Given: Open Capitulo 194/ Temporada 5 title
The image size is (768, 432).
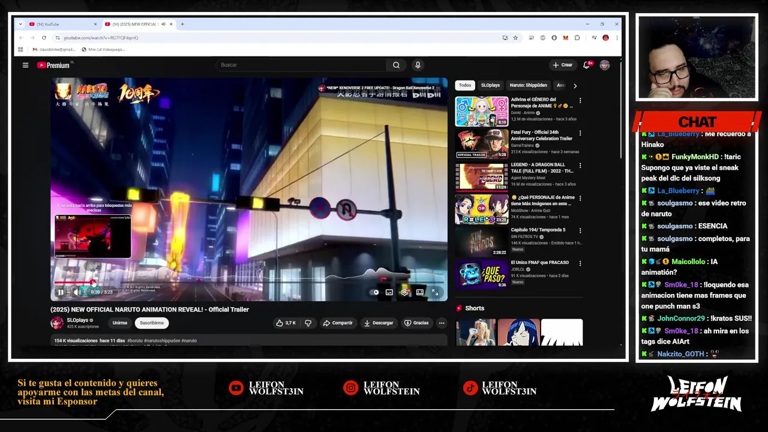Looking at the screenshot, I should click(x=538, y=230).
